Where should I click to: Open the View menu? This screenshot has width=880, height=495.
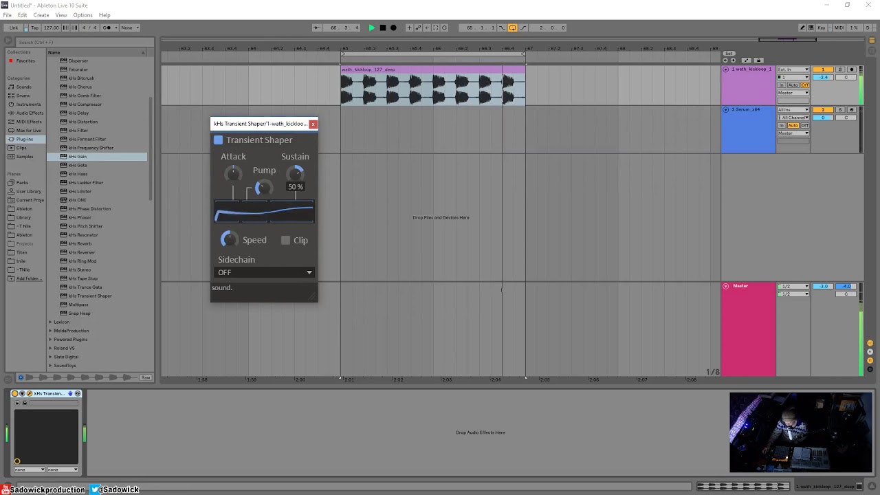(x=61, y=15)
